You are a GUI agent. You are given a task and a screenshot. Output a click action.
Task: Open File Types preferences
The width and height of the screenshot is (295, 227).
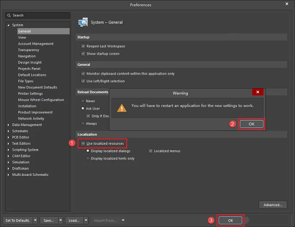(26, 81)
